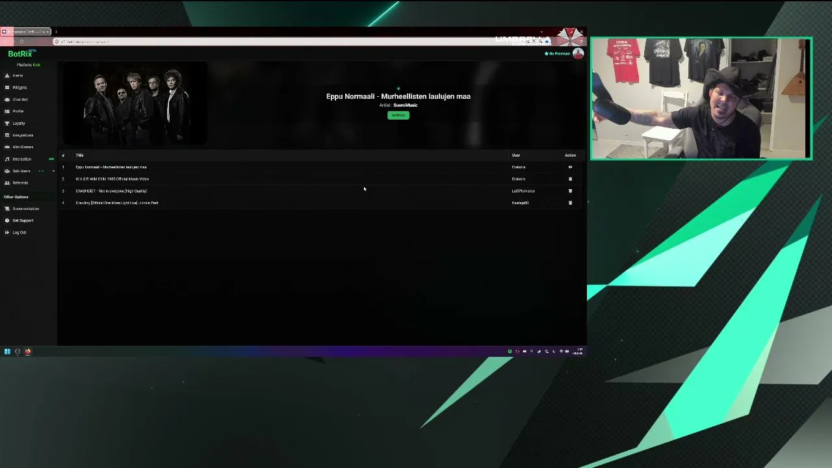The height and width of the screenshot is (468, 832).
Task: Click the Mini-Games menu label
Action: click(23, 147)
